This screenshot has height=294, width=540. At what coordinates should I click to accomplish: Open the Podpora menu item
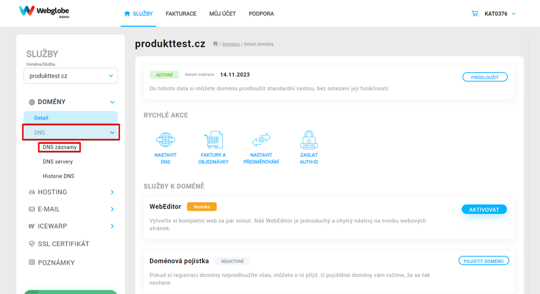[x=262, y=14]
